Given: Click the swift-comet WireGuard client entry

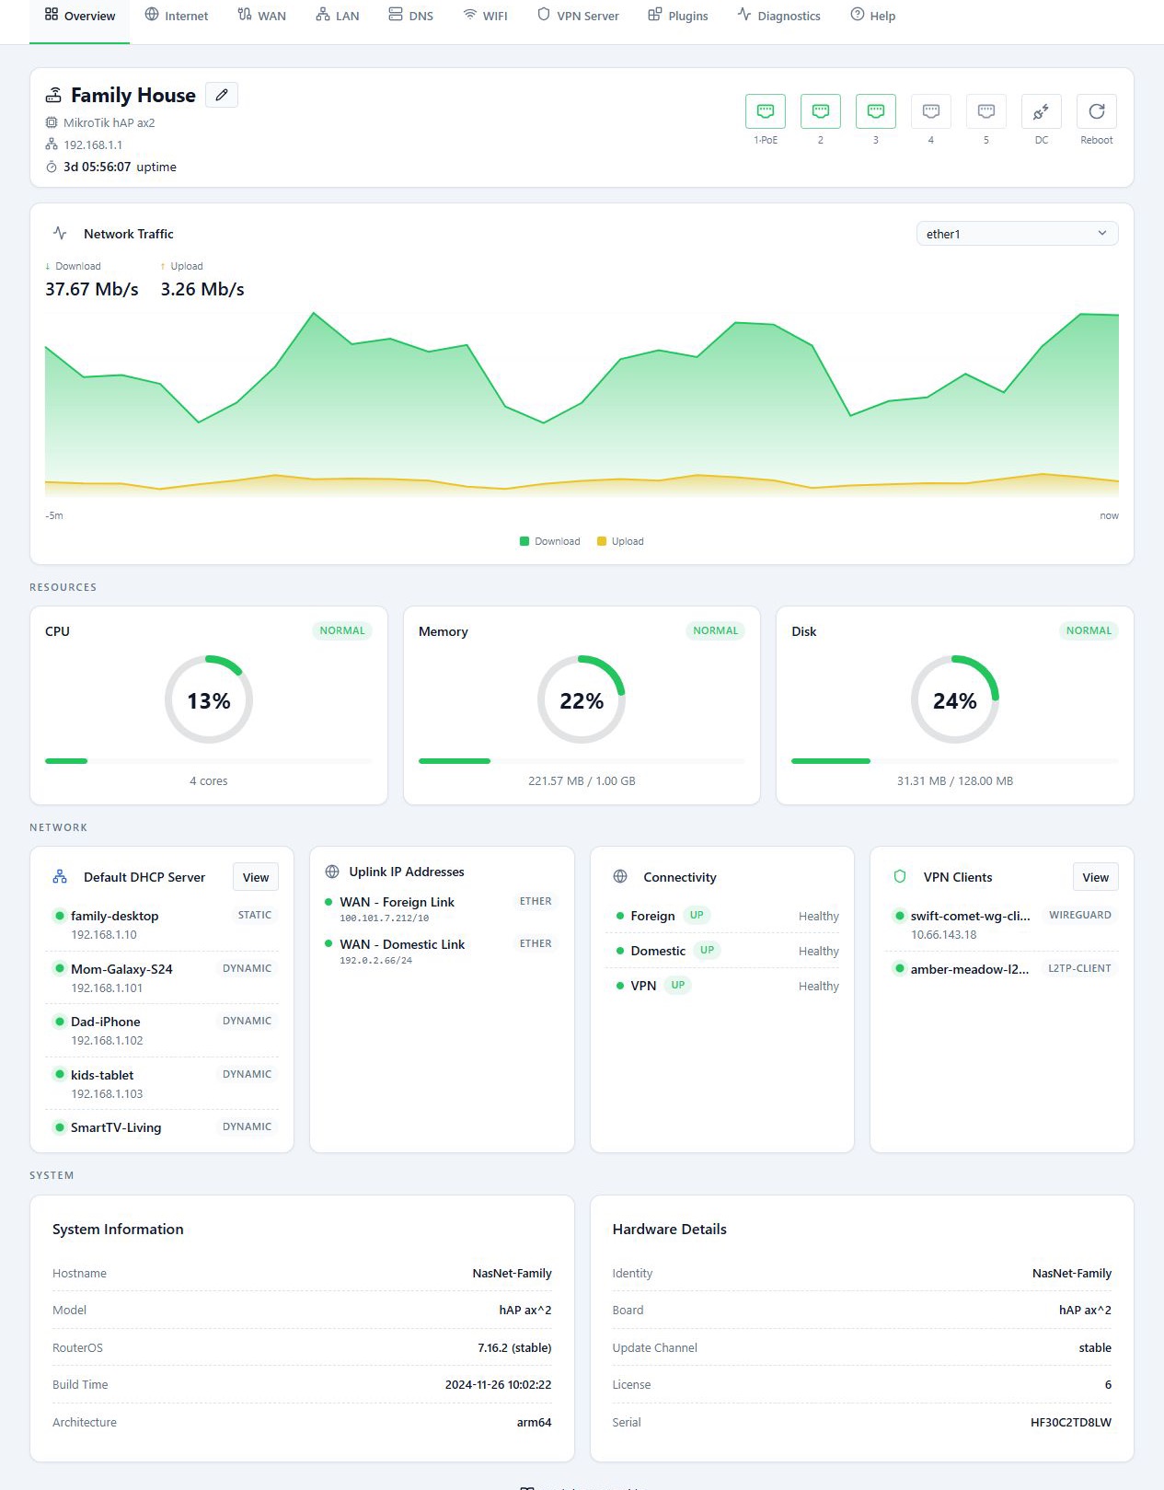Looking at the screenshot, I should click(1002, 925).
